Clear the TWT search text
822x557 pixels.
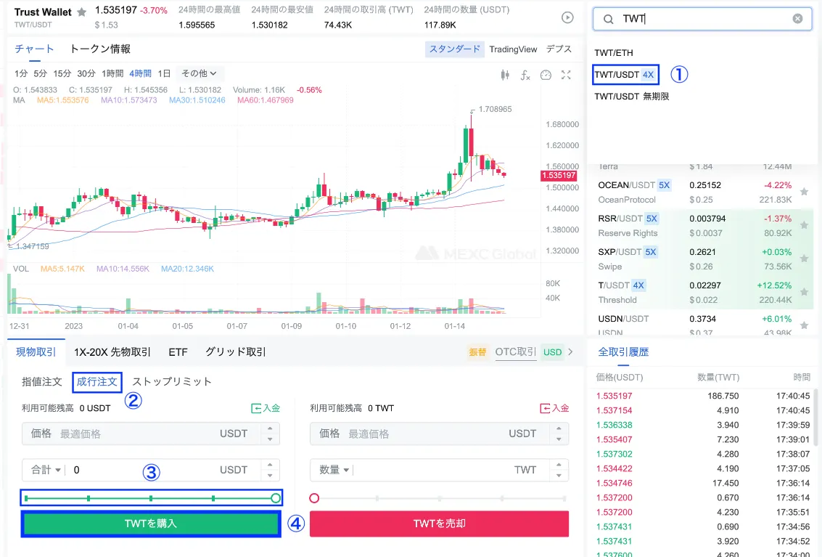pos(797,19)
